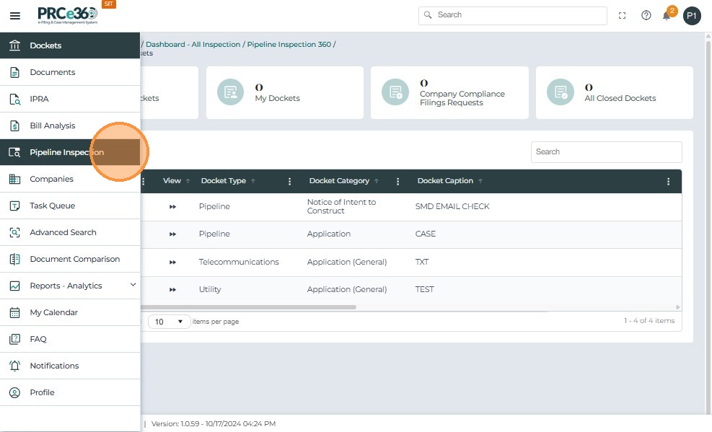This screenshot has width=712, height=432.
Task: Open Document Comparison from sidebar
Action: (74, 259)
